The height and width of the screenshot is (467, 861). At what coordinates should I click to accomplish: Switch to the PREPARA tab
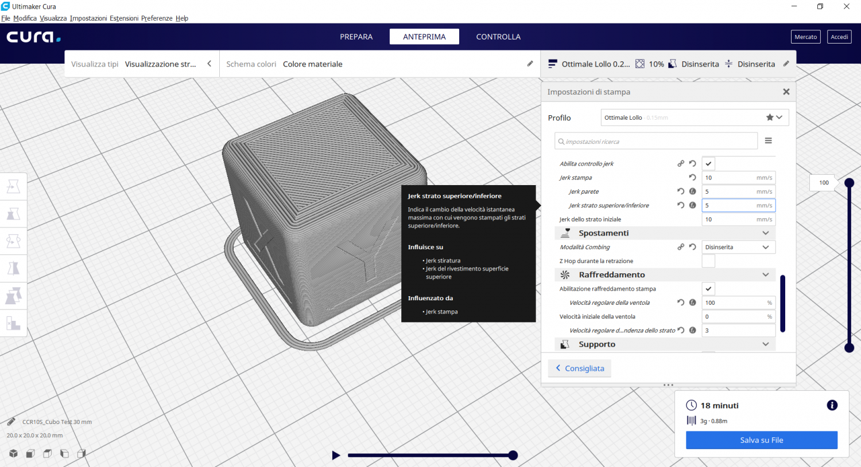click(356, 37)
